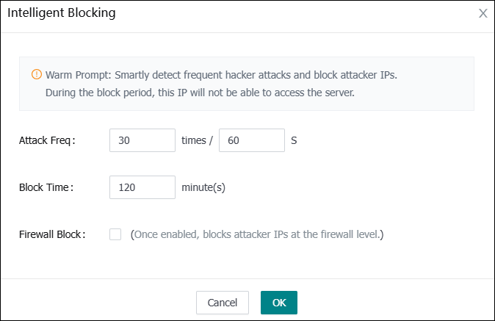Click the "times /" separator text
This screenshot has height=321, width=495.
[x=197, y=140]
